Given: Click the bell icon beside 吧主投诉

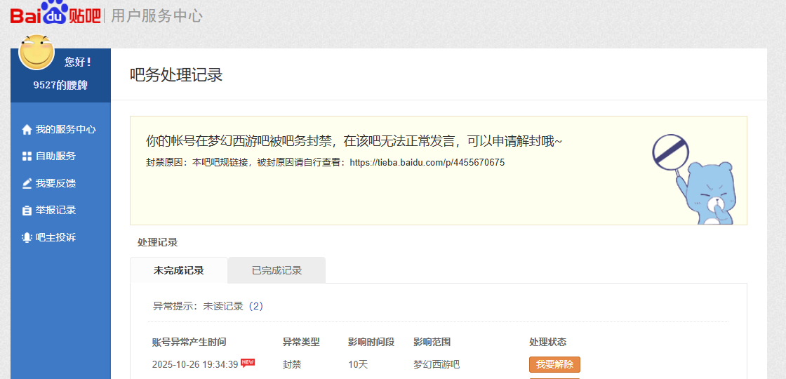Looking at the screenshot, I should [x=27, y=238].
